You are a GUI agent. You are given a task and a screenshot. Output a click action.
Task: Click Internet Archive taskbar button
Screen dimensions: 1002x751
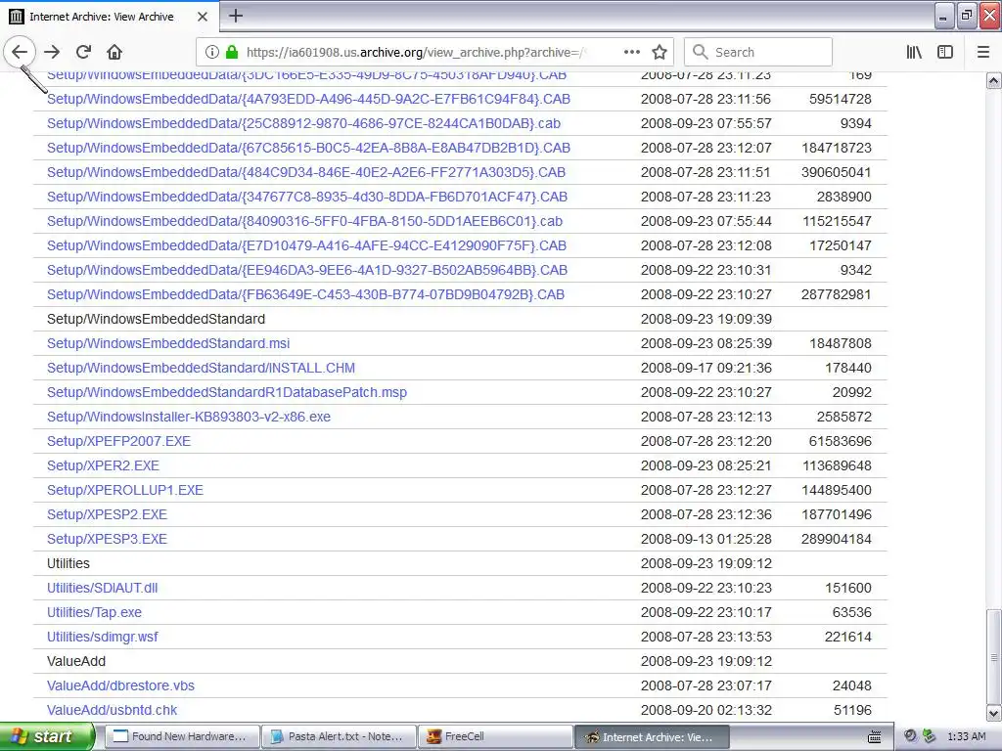[x=652, y=736]
